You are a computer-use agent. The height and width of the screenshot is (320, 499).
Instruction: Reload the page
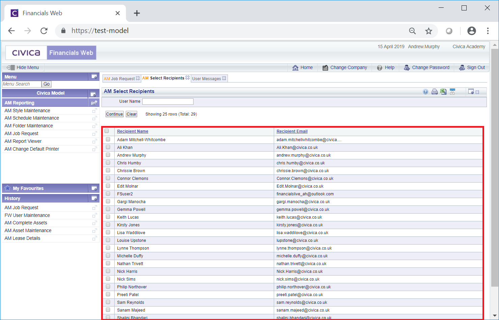pyautogui.click(x=44, y=31)
